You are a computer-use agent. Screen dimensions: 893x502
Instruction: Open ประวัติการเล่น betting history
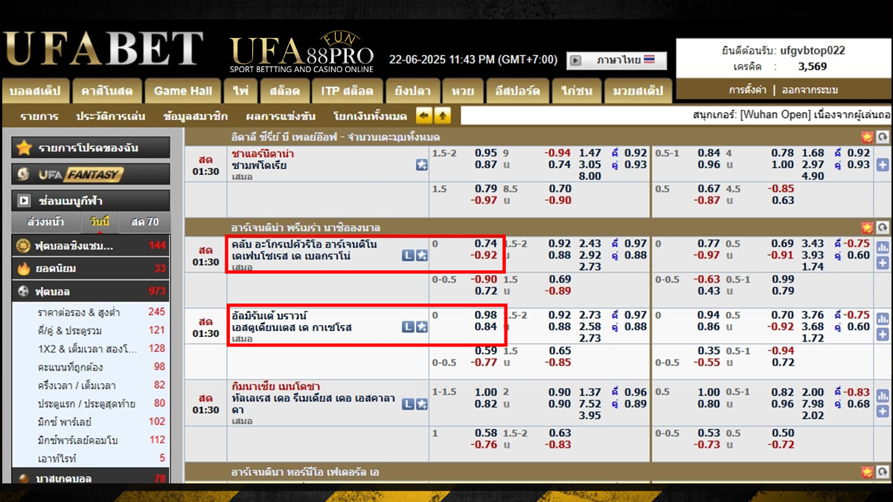[x=111, y=116]
